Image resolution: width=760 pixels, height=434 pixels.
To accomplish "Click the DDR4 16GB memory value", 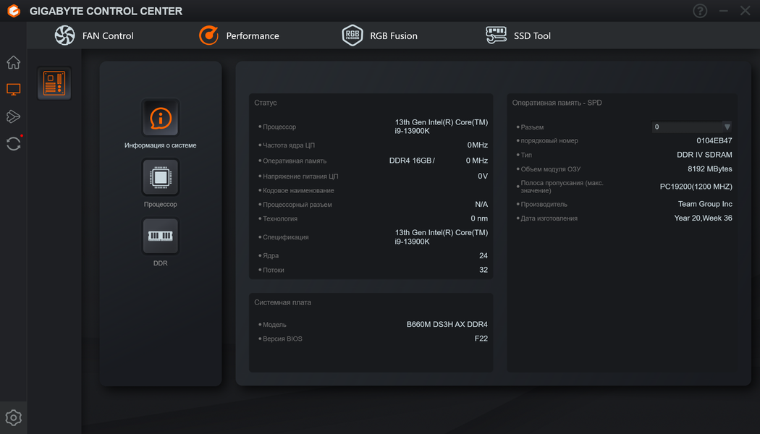I will tap(412, 161).
